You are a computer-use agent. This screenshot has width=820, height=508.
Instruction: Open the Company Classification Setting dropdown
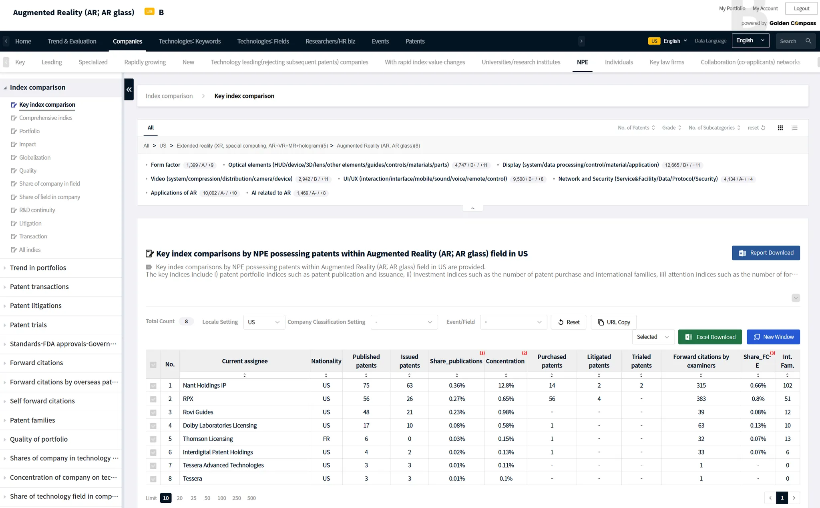pos(404,322)
